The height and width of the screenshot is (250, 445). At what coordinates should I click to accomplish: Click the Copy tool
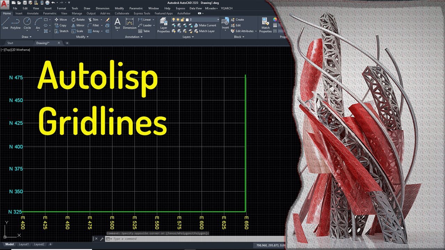60,25
